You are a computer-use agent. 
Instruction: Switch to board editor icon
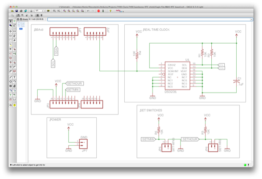pos(31,11)
